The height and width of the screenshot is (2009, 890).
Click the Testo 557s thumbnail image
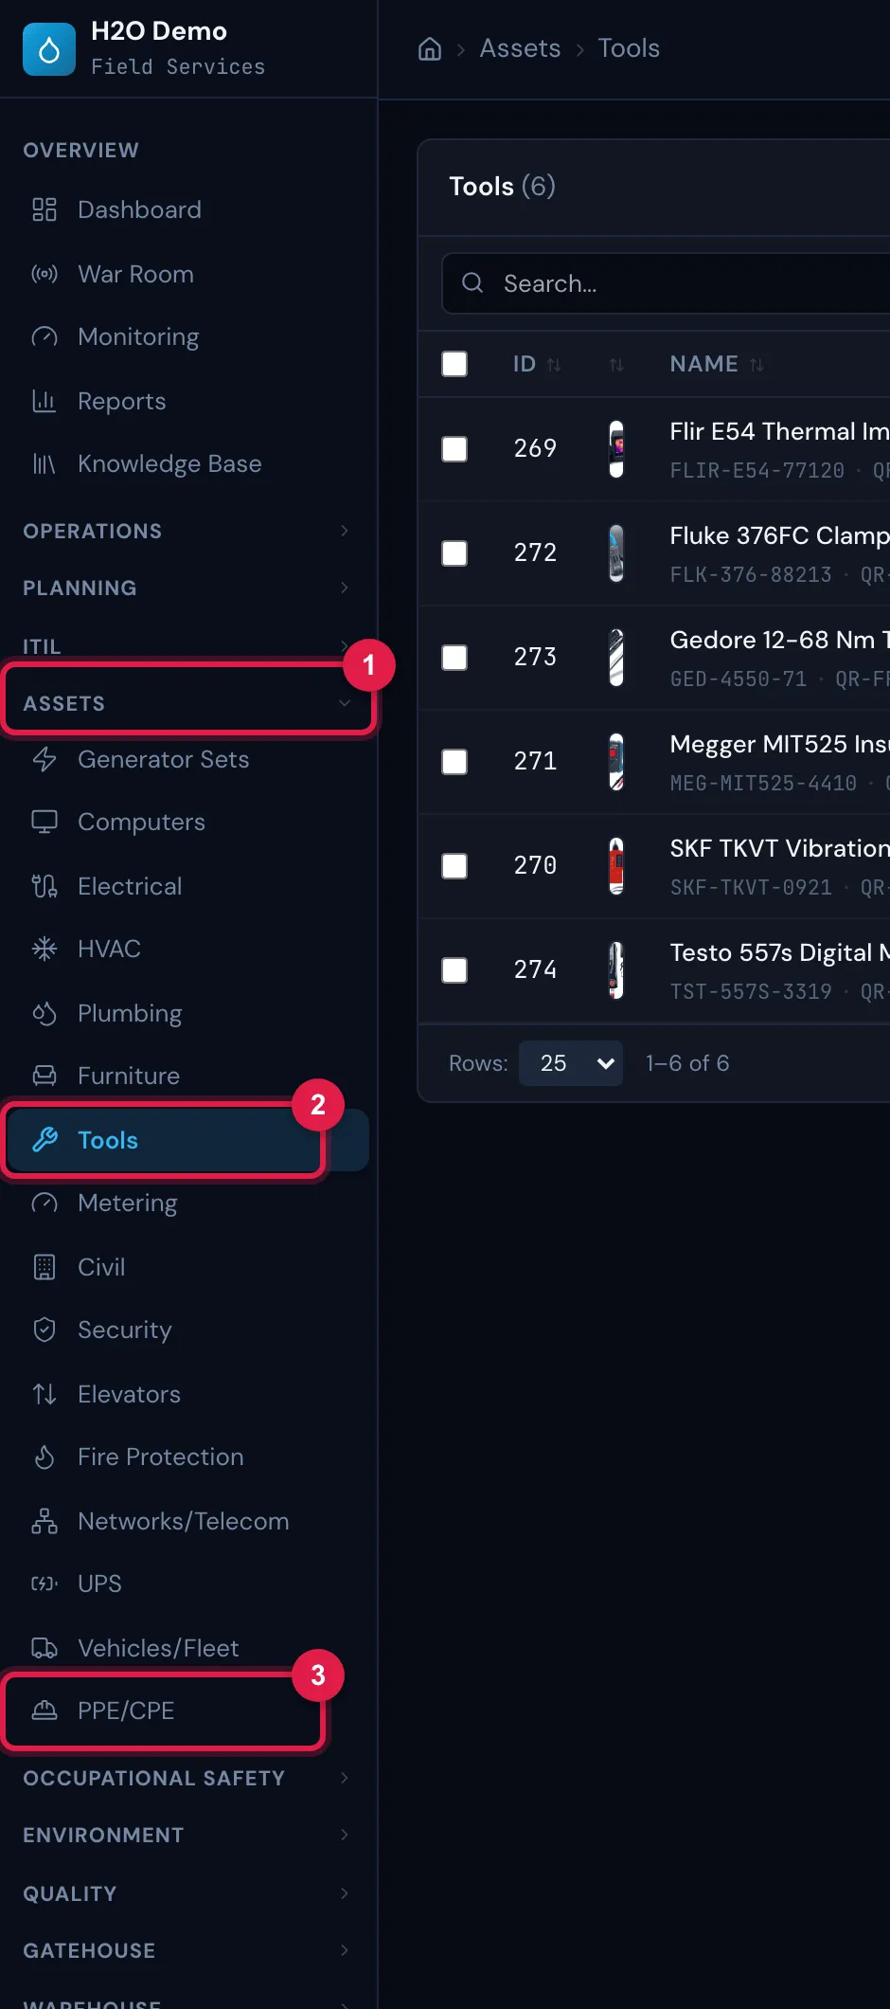[x=616, y=970]
